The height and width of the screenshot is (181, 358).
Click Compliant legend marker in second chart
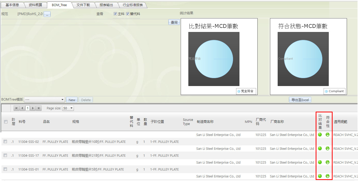[326, 91]
